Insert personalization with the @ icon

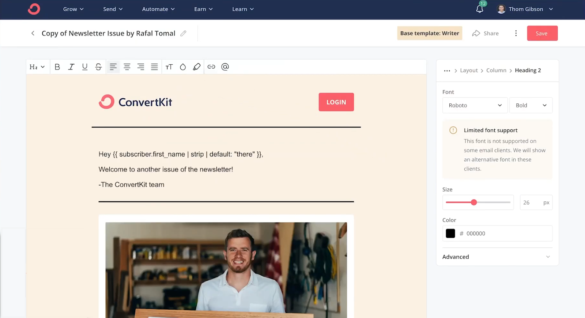click(x=225, y=67)
